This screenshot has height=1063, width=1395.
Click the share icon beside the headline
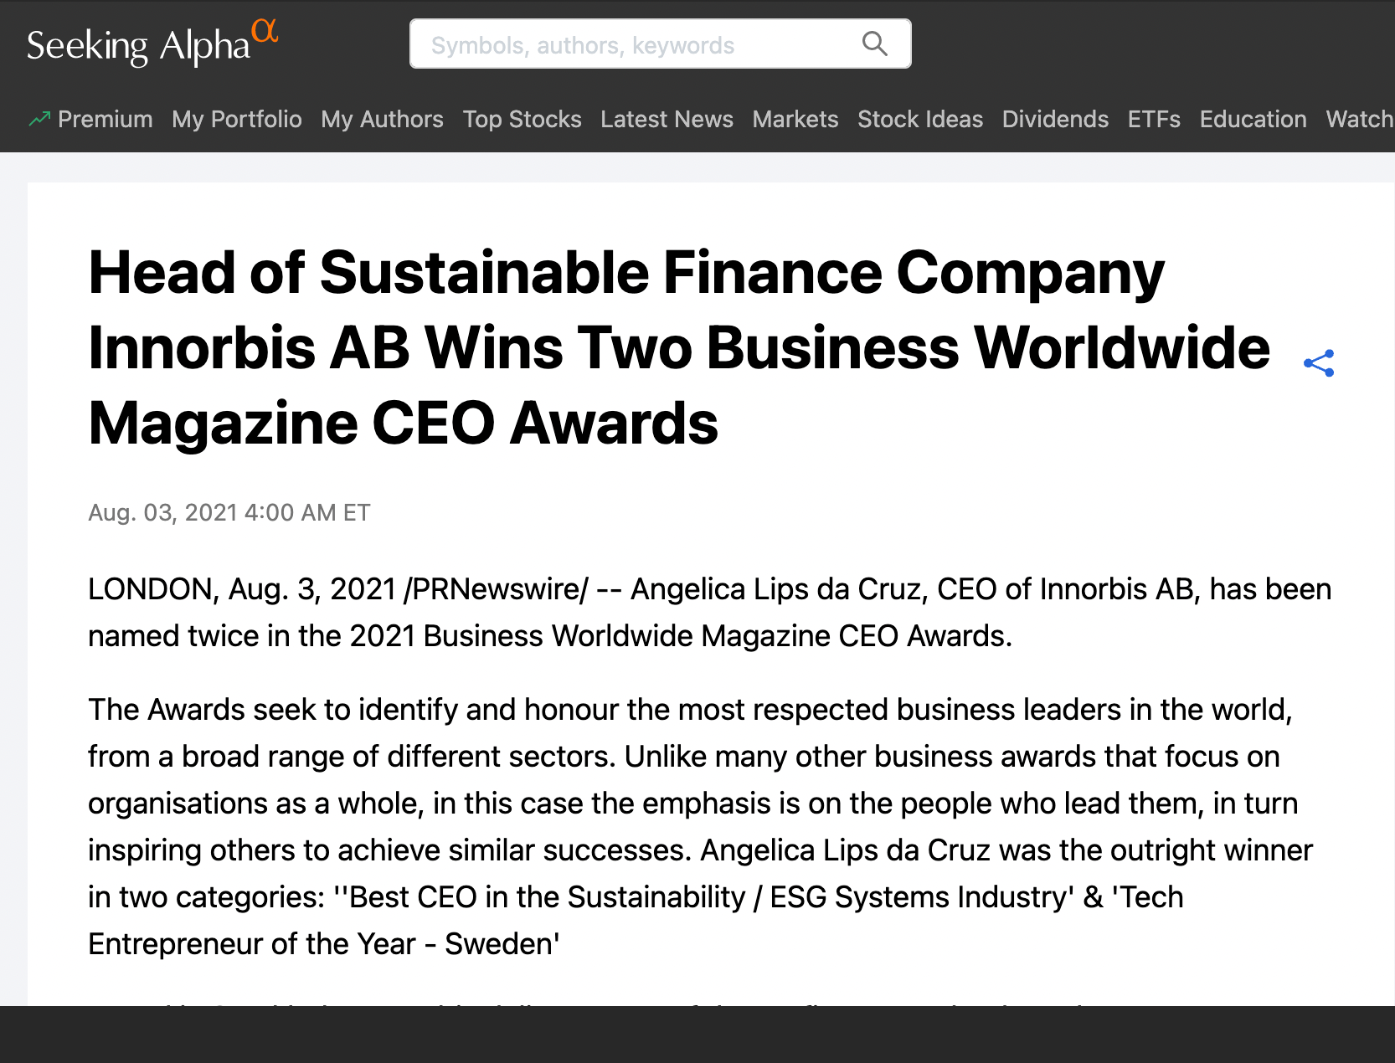coord(1319,362)
